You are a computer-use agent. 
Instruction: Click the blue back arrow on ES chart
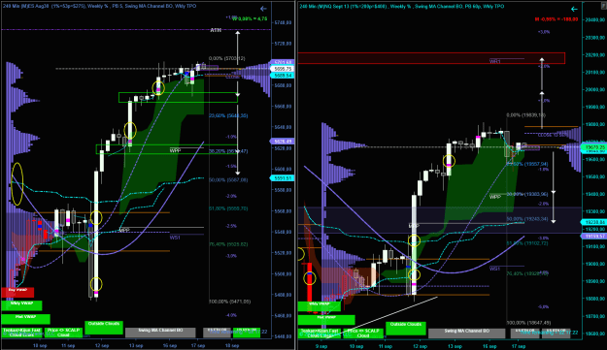coord(263,9)
